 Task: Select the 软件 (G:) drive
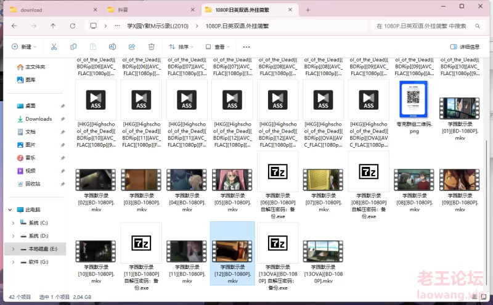click(x=35, y=262)
